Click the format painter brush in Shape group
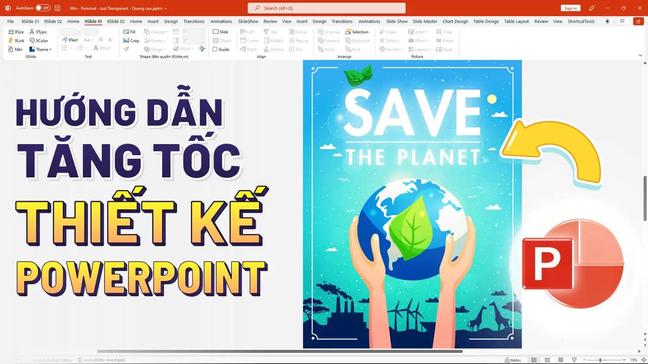 click(127, 49)
